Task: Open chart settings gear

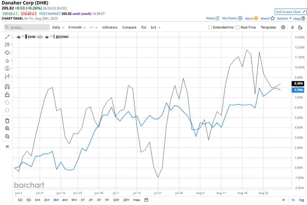Action: click(283, 27)
